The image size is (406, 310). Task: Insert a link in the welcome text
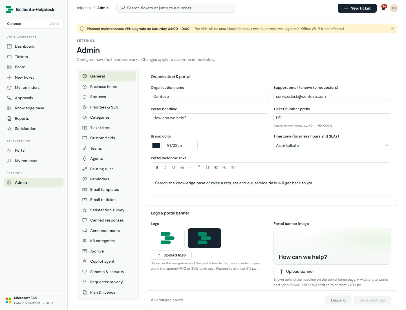pos(224,167)
